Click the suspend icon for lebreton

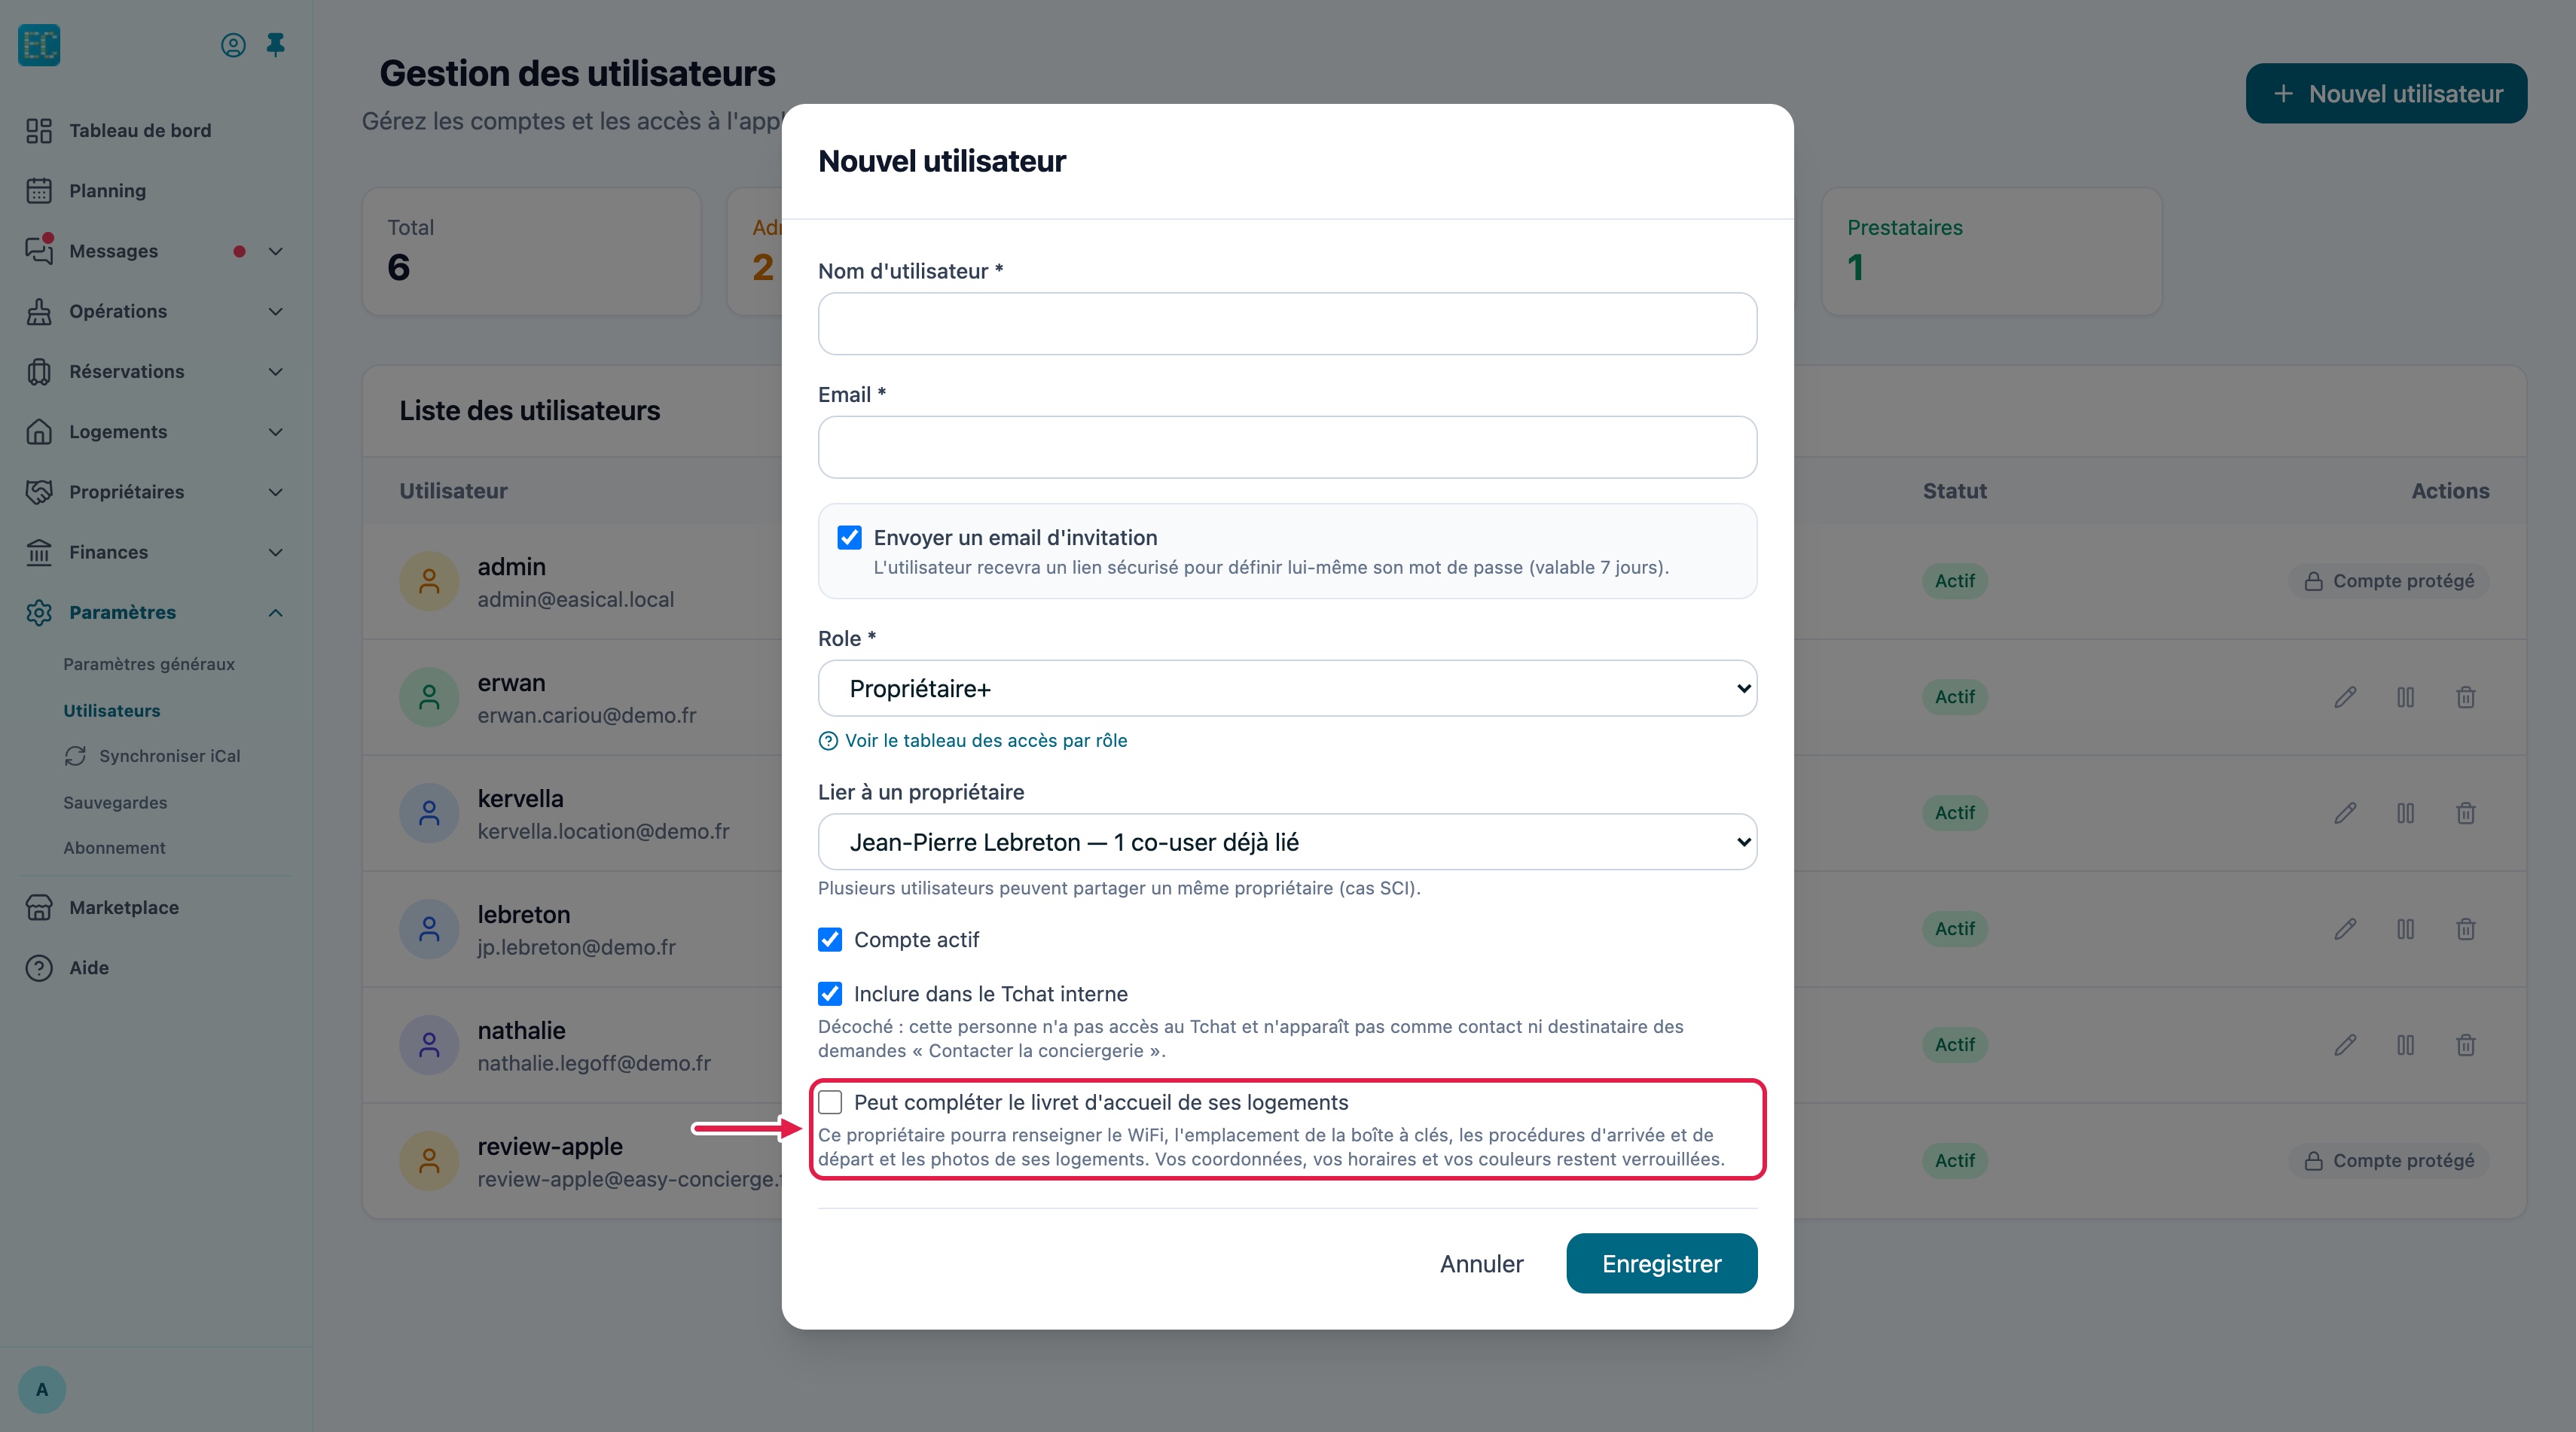click(2406, 928)
